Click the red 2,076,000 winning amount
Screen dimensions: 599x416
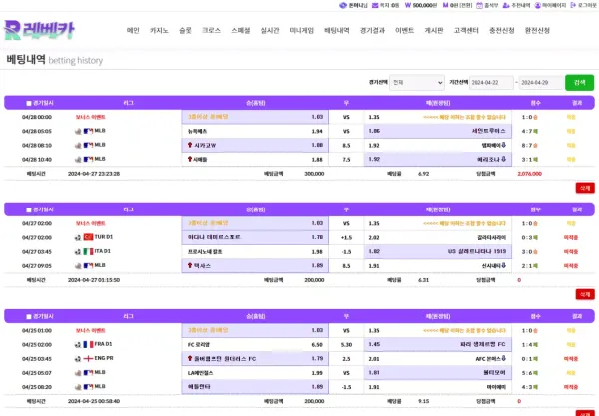coord(529,174)
